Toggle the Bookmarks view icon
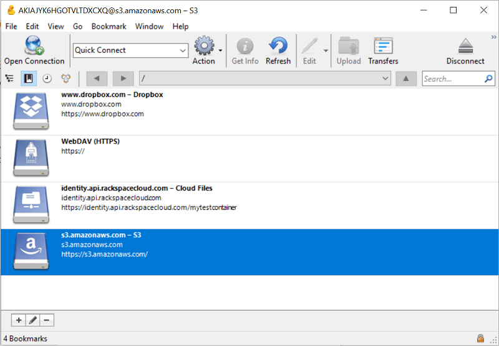The image size is (499, 346). [x=28, y=78]
